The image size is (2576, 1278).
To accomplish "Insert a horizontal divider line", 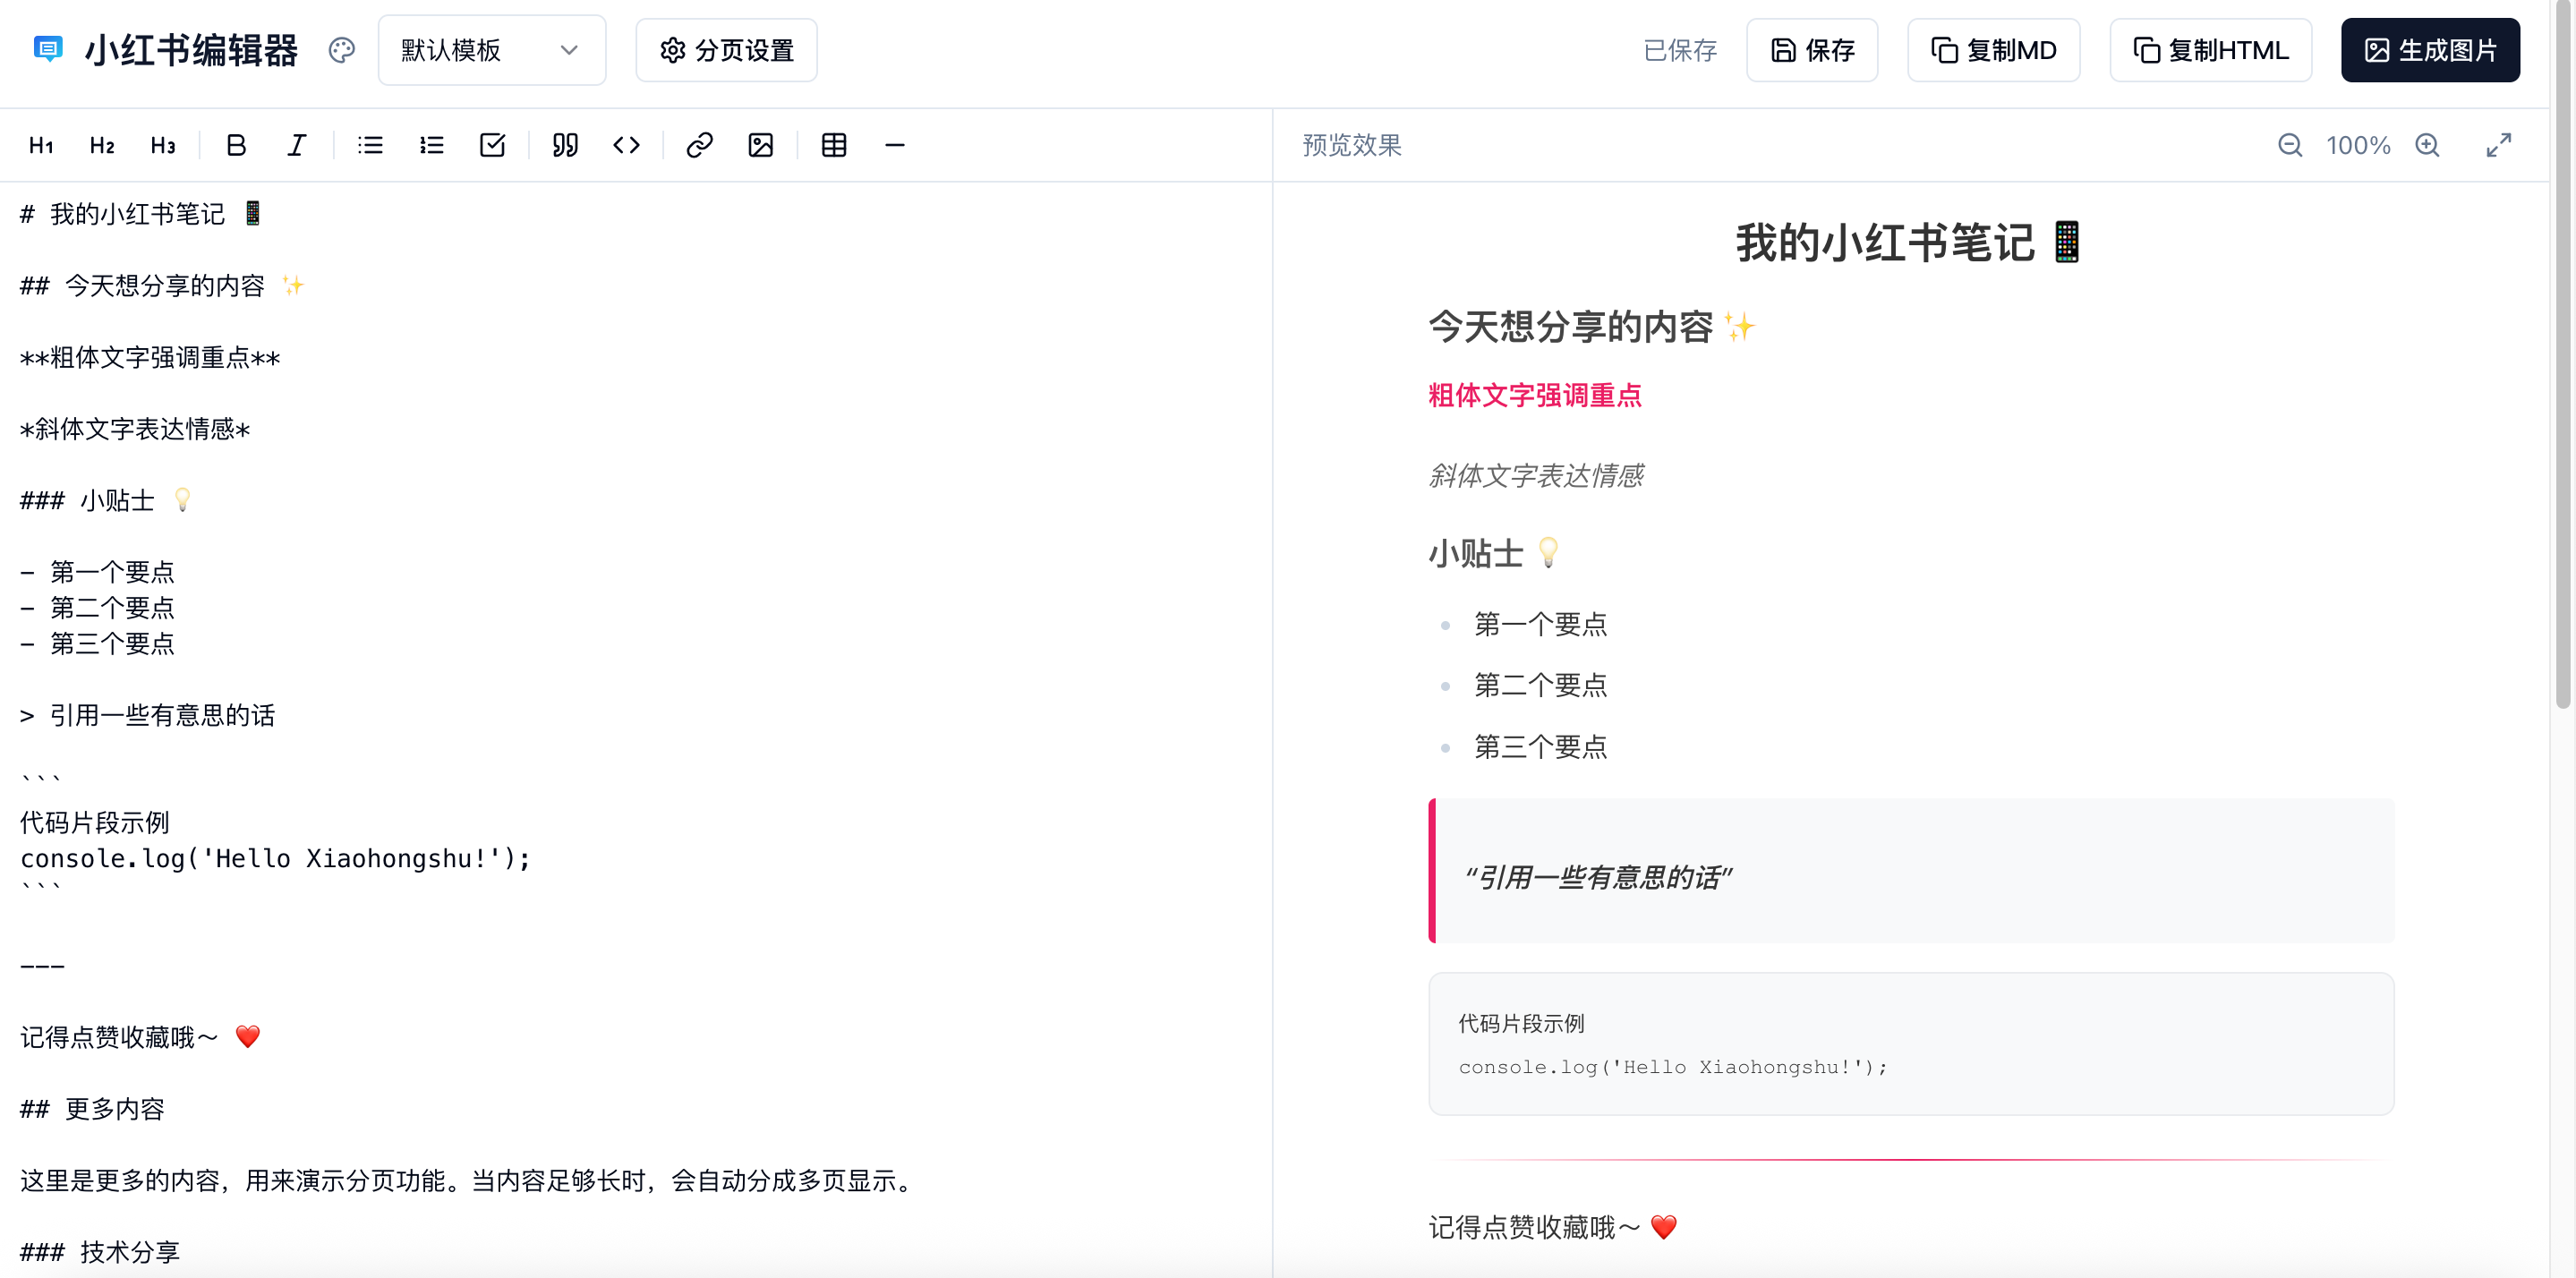I will point(894,146).
